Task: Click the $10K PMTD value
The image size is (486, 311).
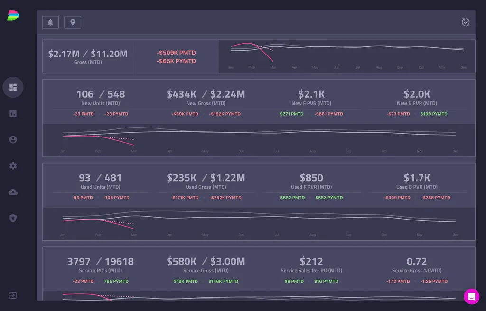Action: 186,281
